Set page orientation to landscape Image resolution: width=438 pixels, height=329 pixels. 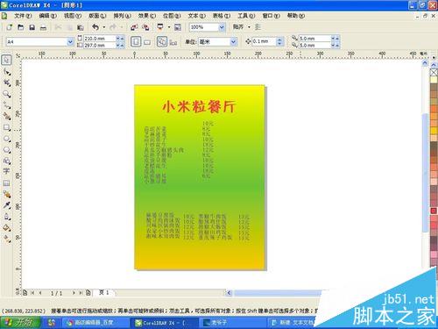147,42
